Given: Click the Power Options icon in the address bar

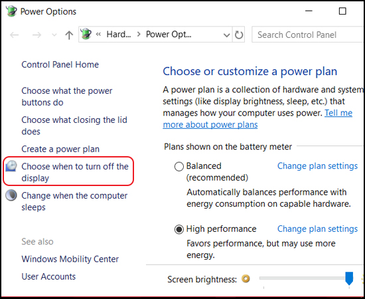Looking at the screenshot, I should point(86,34).
